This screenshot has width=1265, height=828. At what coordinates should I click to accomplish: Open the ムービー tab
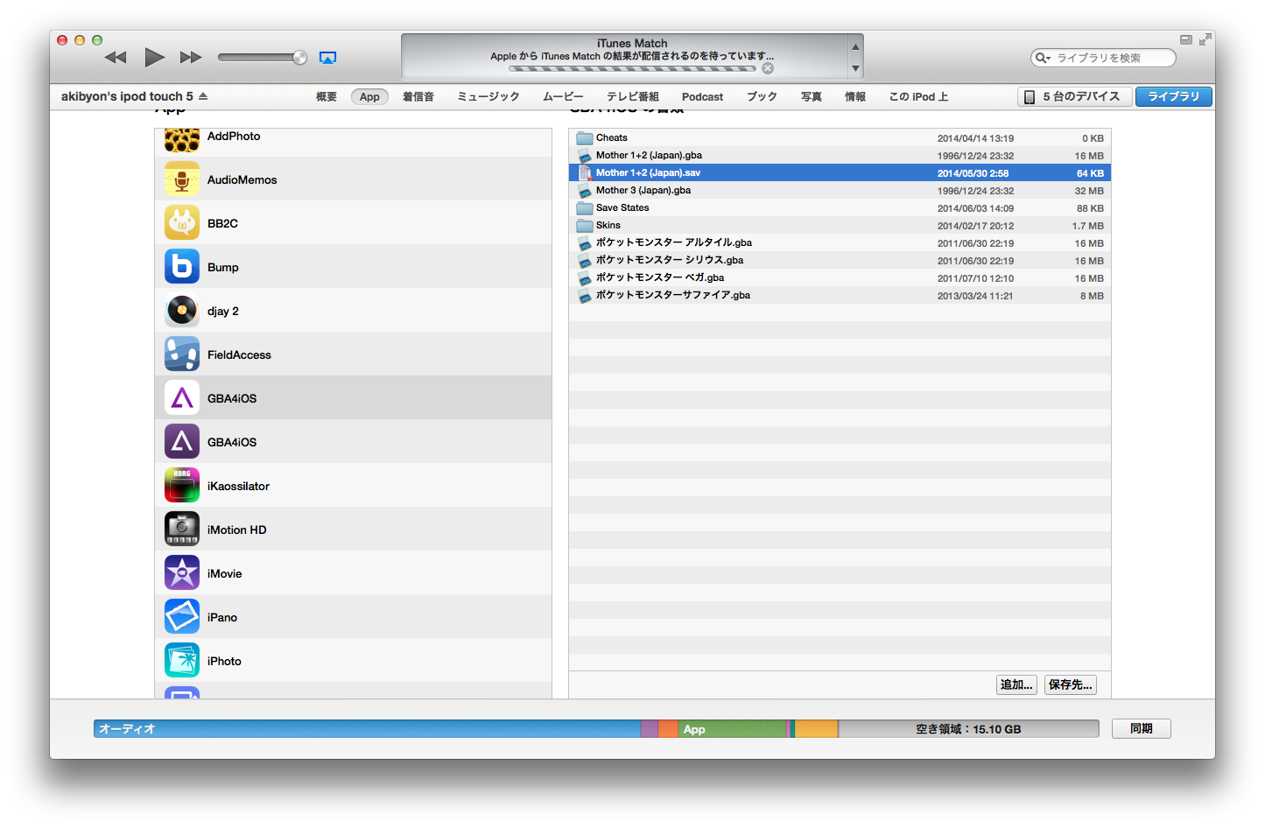[563, 97]
